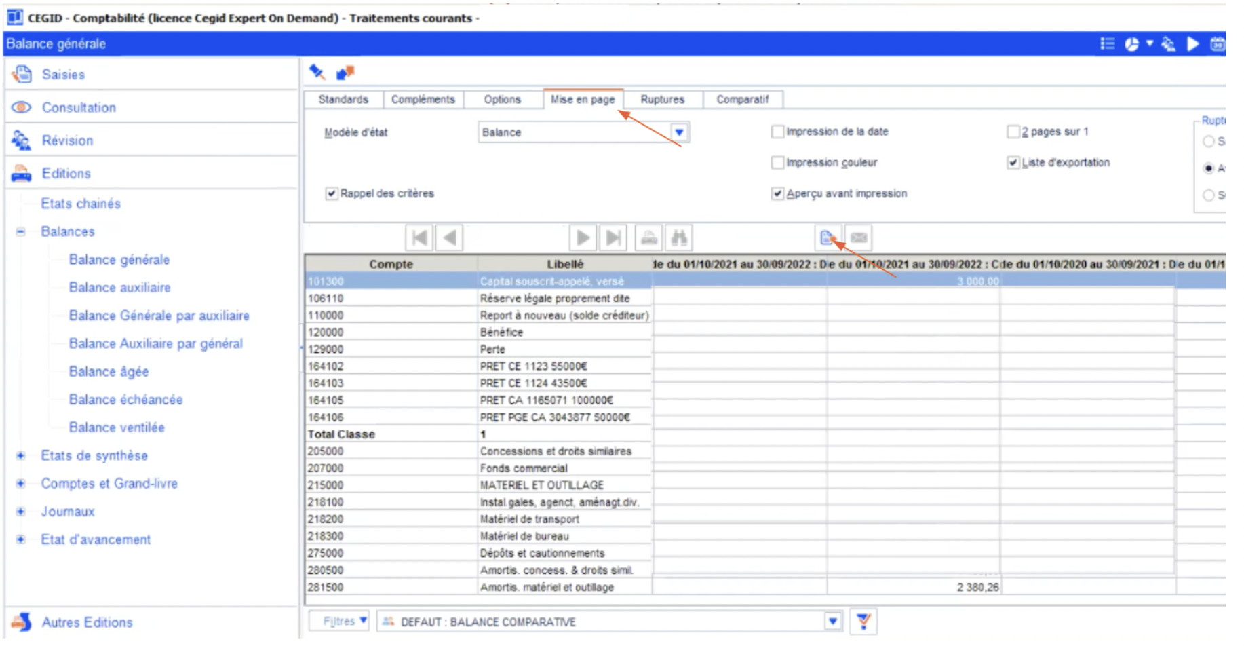
Task: Switch to the Options tab
Action: (x=503, y=99)
